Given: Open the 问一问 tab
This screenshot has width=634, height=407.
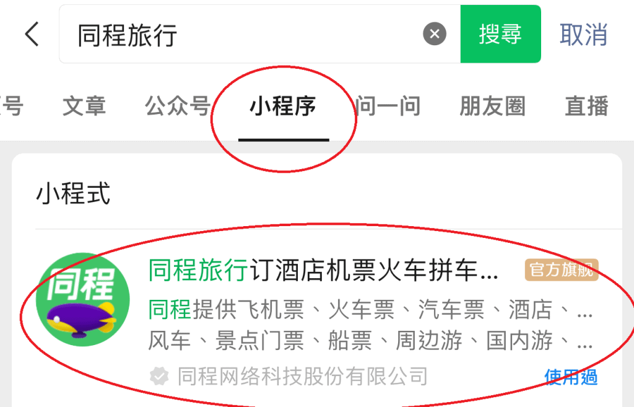Looking at the screenshot, I should coord(388,106).
